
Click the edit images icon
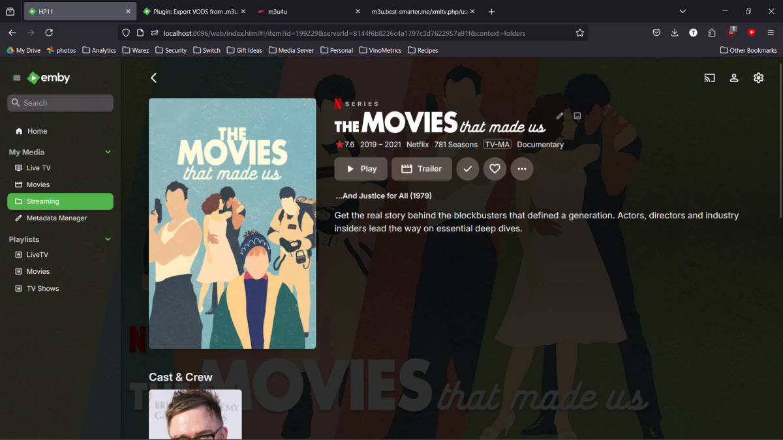[x=577, y=116]
